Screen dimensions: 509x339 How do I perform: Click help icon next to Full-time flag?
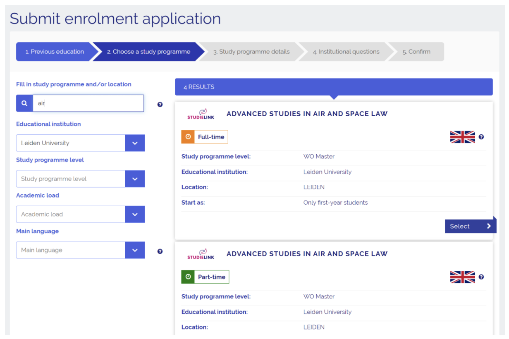click(x=481, y=137)
